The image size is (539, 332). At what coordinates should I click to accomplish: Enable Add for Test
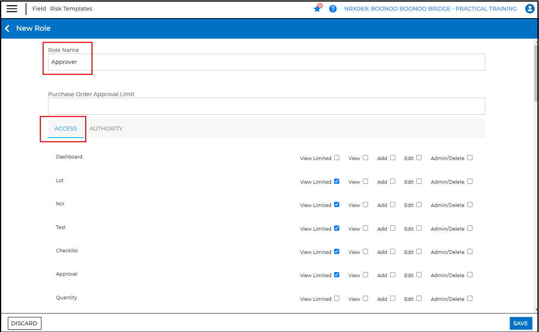point(392,228)
